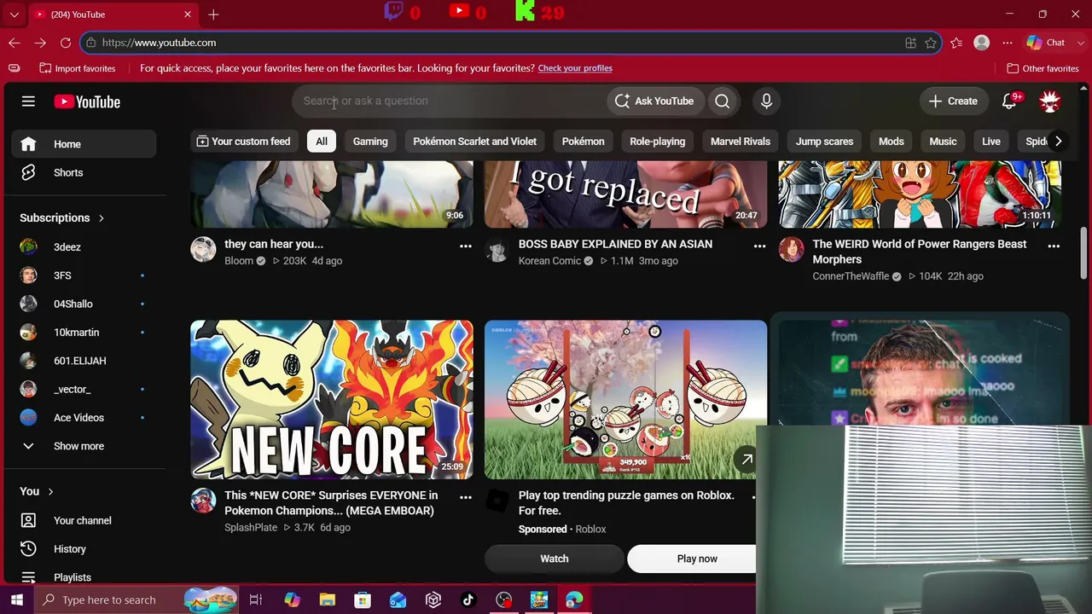Select the All filter chip
Image resolution: width=1092 pixels, height=614 pixels.
click(x=322, y=142)
